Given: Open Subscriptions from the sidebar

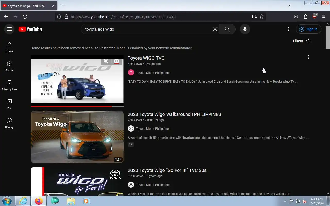Looking at the screenshot, I should (x=9, y=85).
